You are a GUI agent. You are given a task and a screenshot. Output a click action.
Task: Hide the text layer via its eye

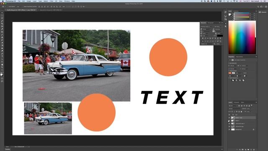click(x=229, y=115)
